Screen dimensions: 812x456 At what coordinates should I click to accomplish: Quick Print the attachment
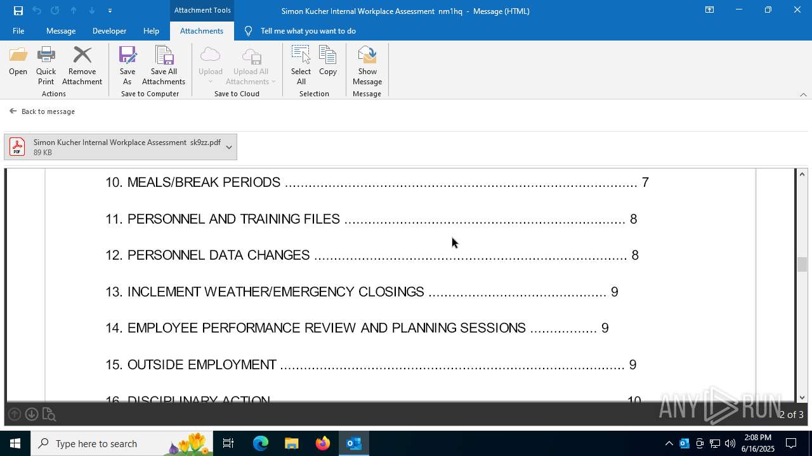46,65
